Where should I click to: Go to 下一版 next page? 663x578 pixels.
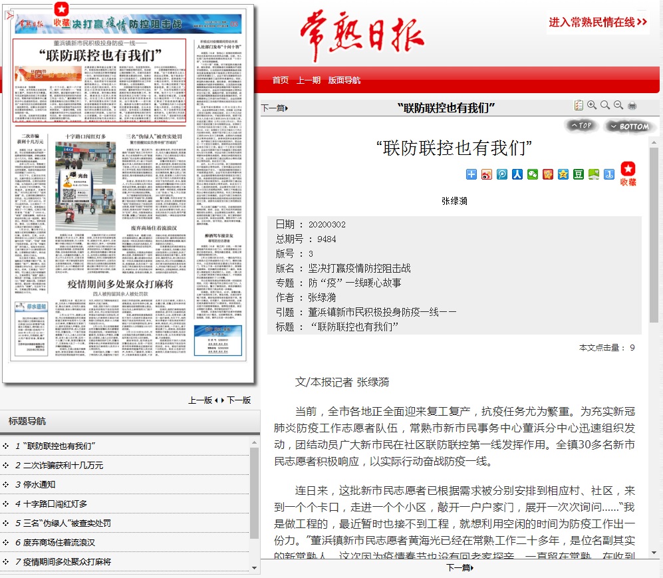click(239, 400)
